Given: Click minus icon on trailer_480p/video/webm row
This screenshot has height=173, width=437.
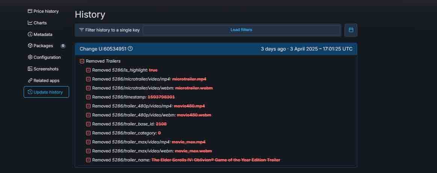Looking at the screenshot, I should click(x=88, y=115).
